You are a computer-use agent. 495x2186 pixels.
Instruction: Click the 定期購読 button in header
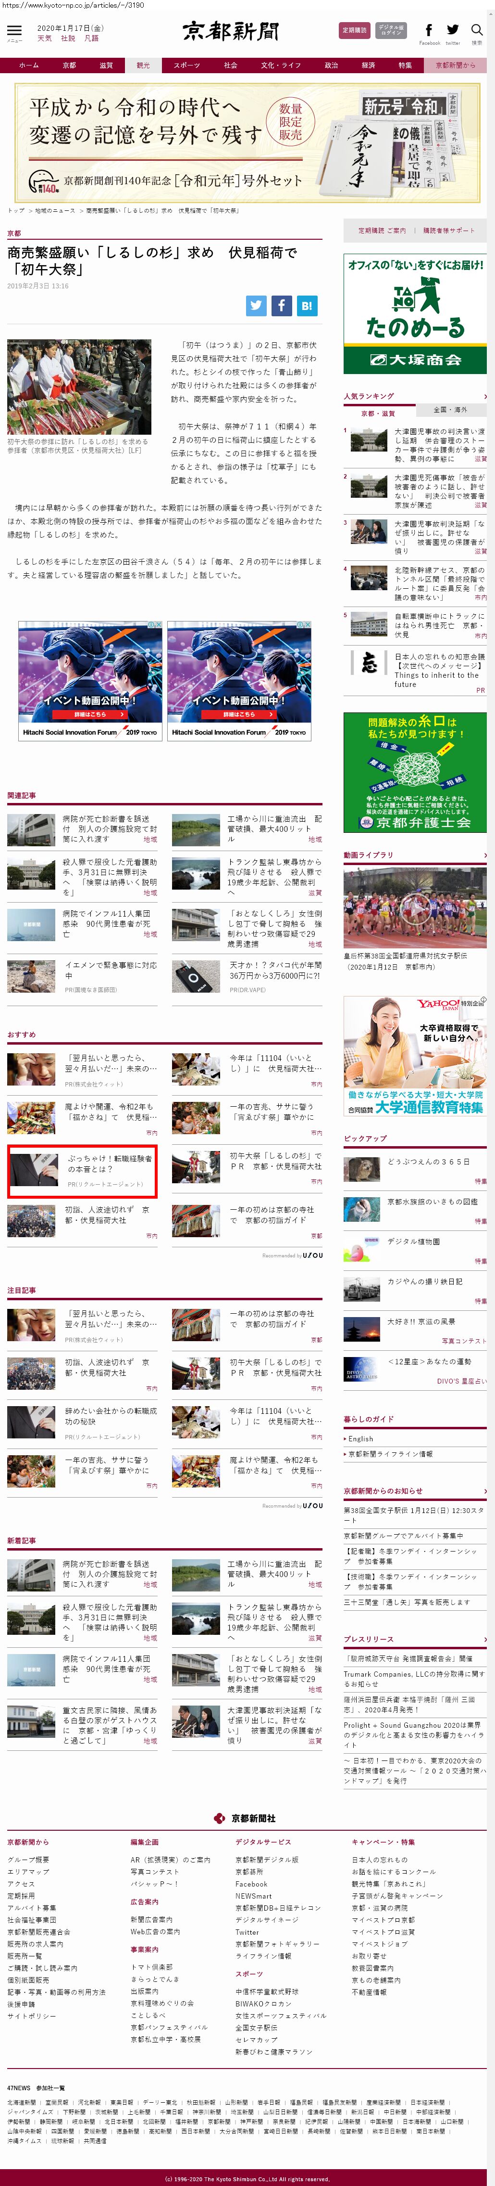tap(354, 30)
